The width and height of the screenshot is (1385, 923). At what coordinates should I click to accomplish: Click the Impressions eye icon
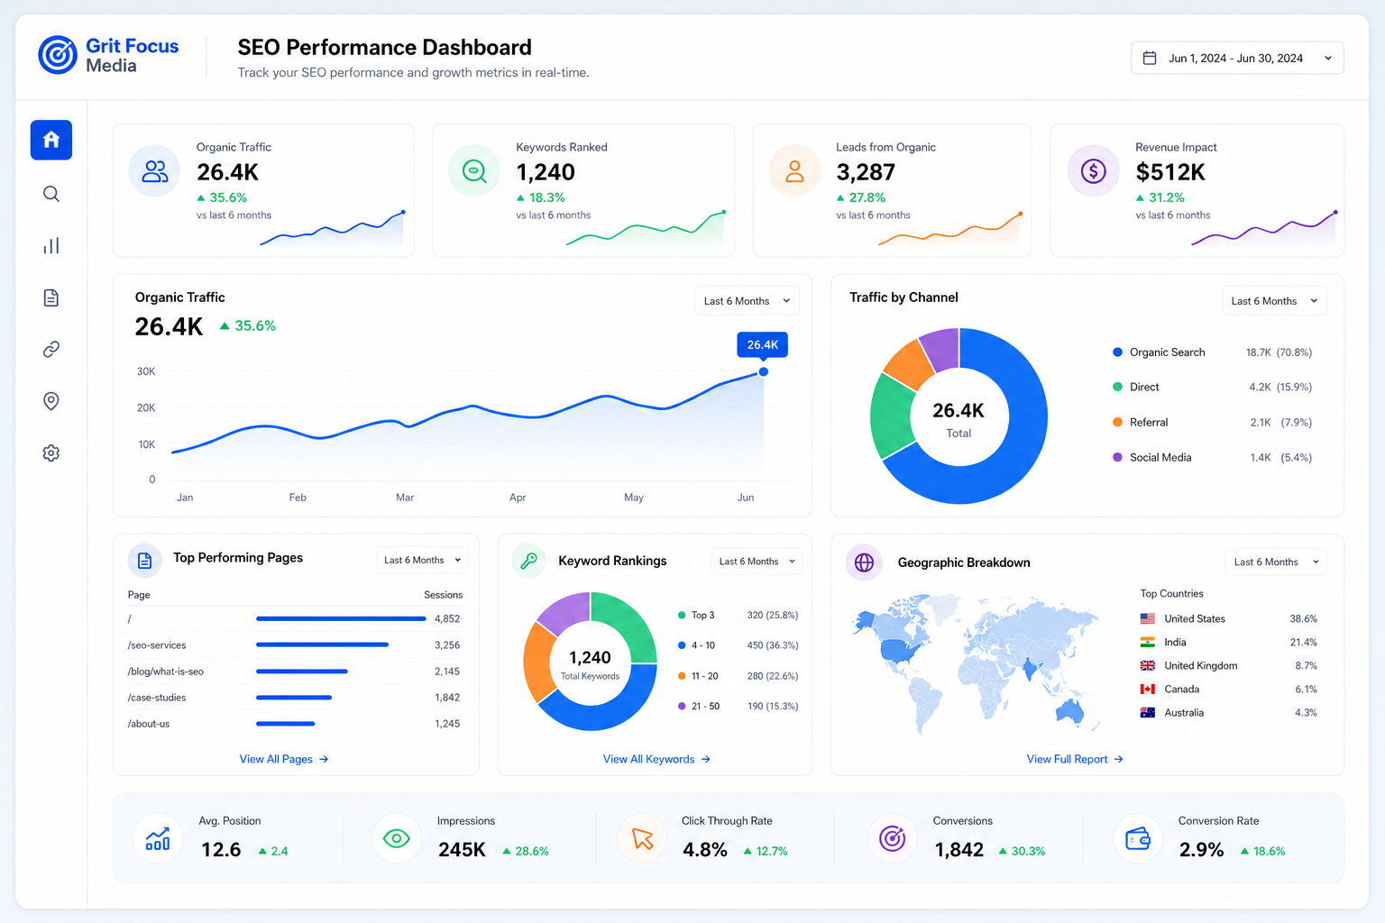(x=397, y=838)
